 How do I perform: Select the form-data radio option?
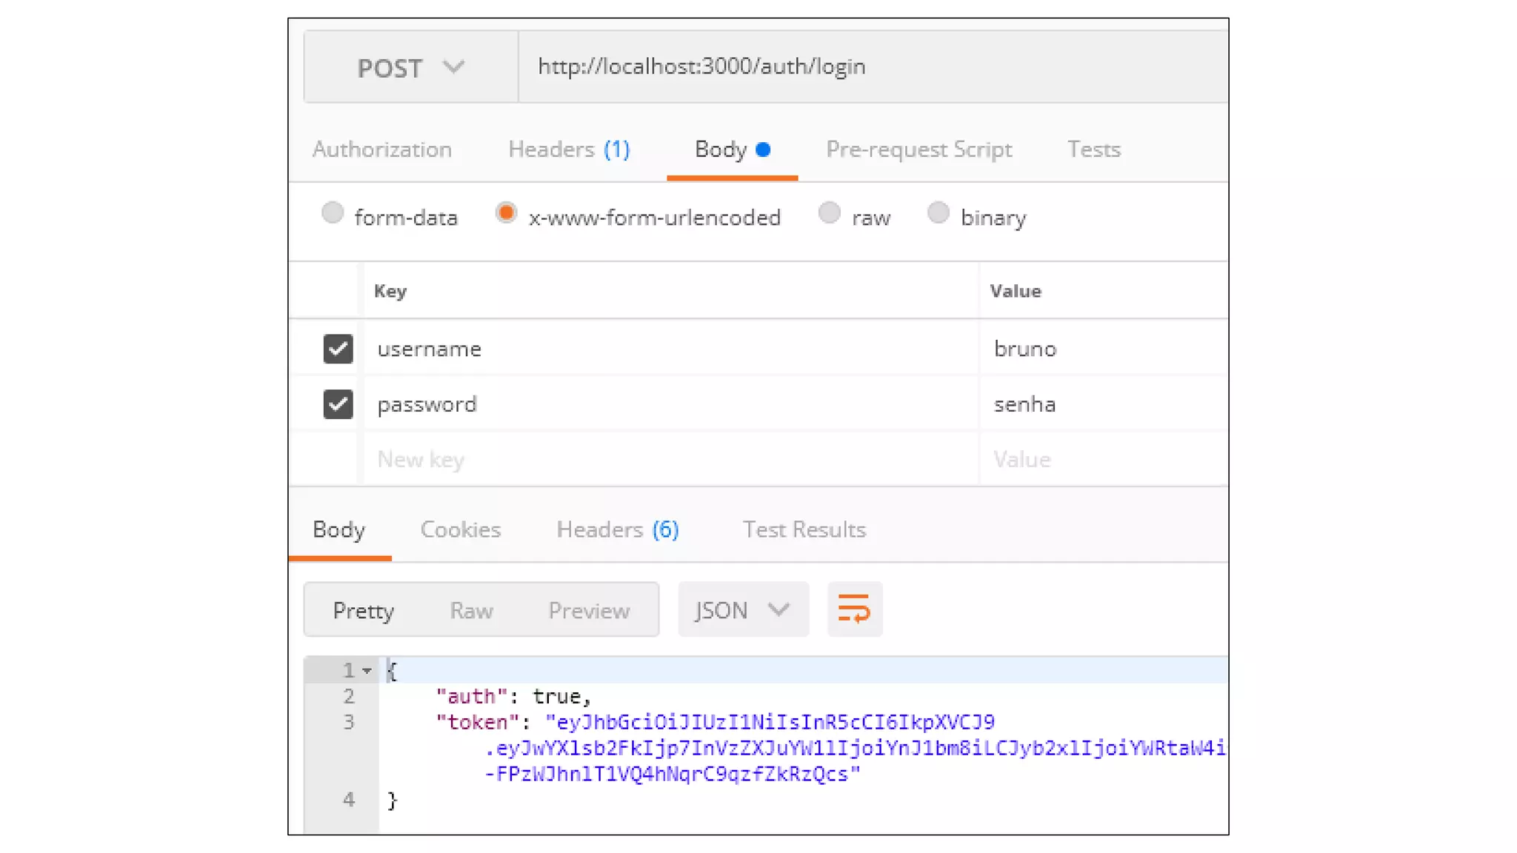coord(333,214)
